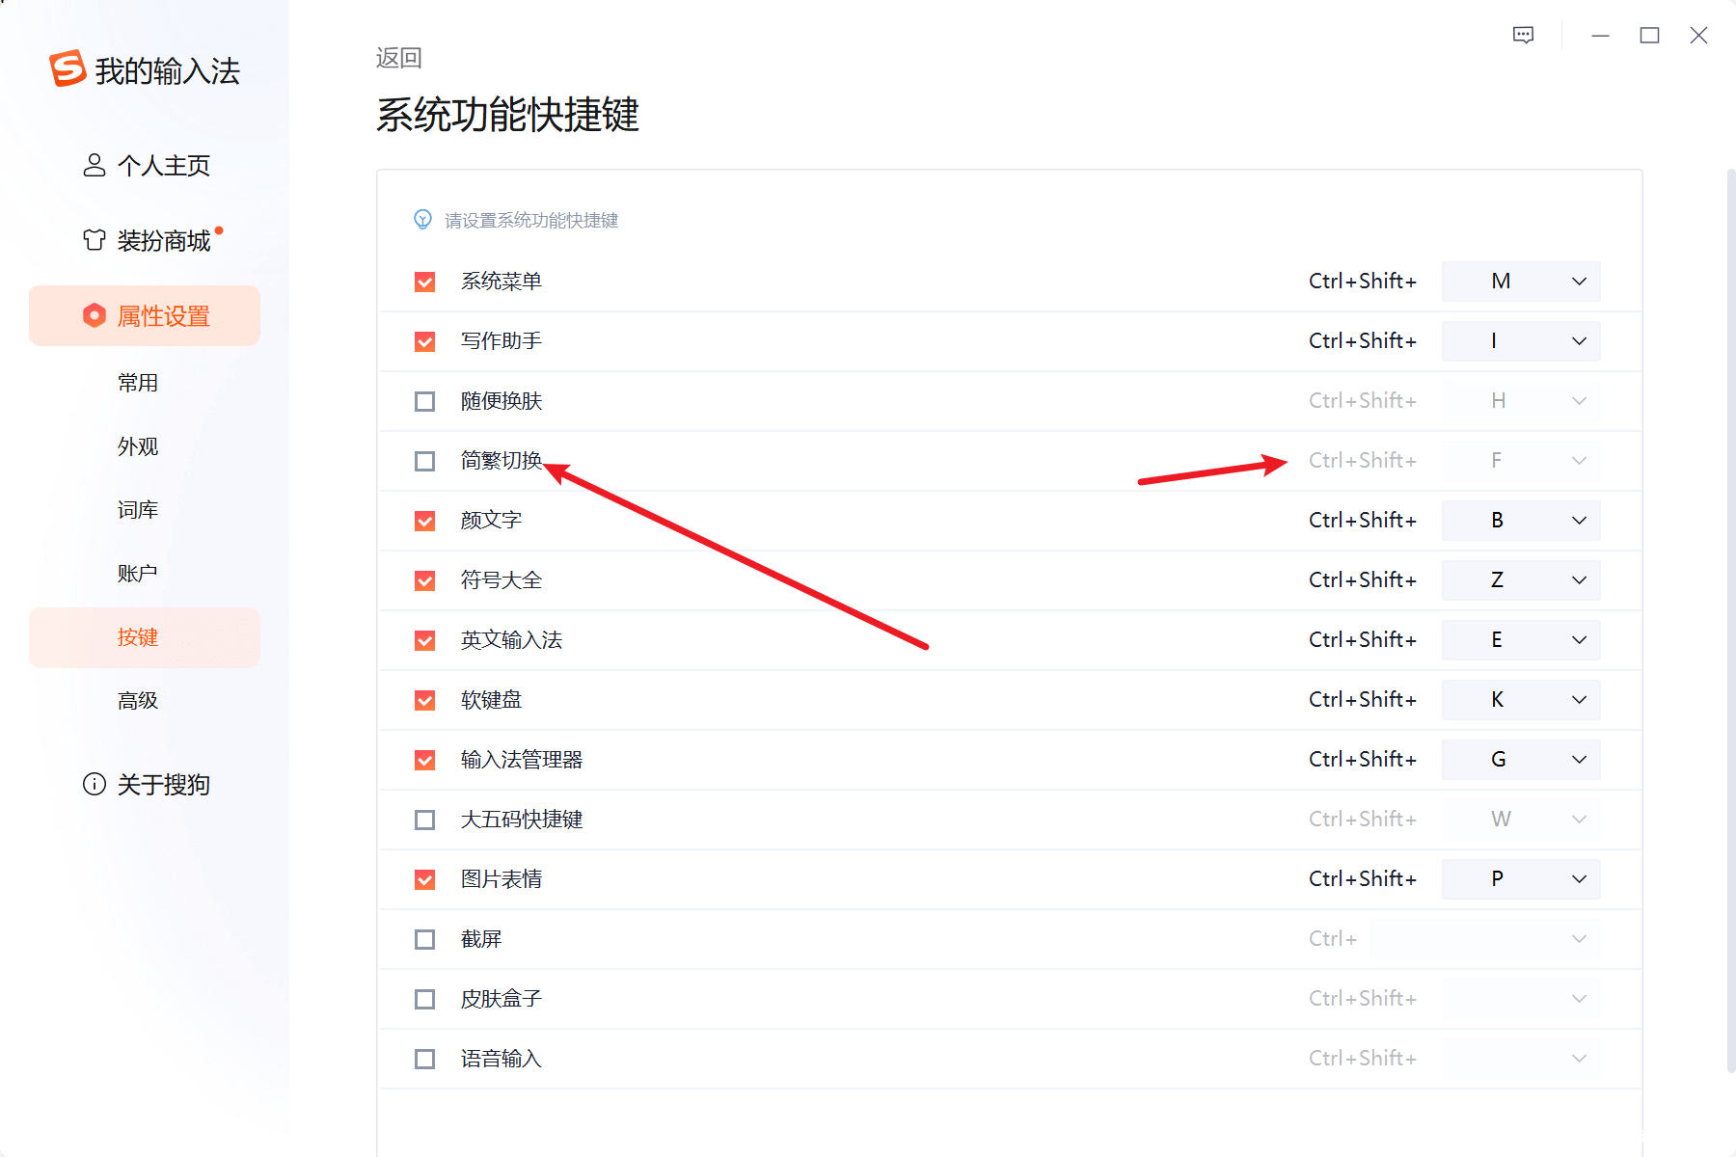
Task: Enable the 截屏 shortcut checkbox
Action: tap(424, 938)
